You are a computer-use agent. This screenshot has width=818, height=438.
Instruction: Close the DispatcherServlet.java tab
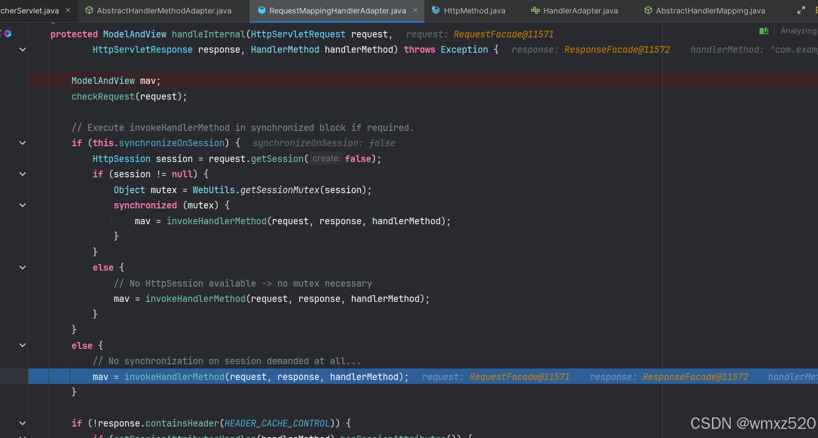pos(68,10)
